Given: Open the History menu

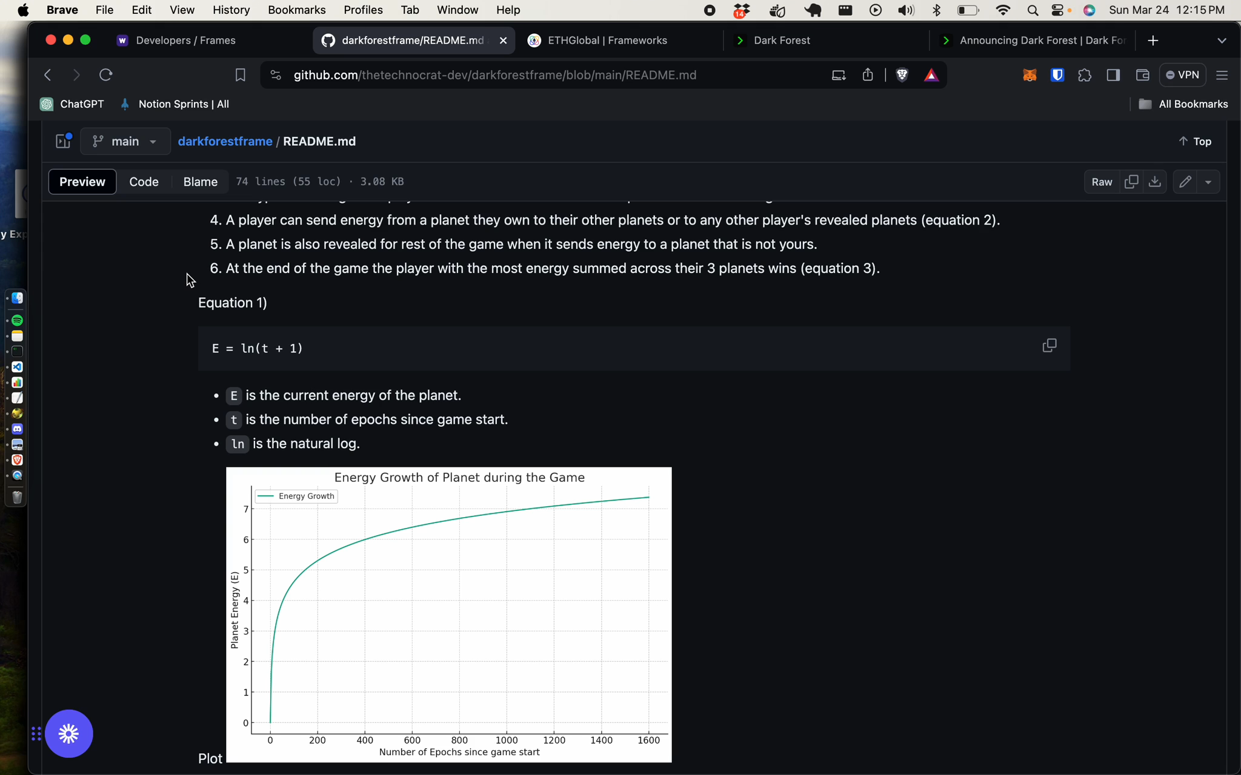Looking at the screenshot, I should coord(231,10).
